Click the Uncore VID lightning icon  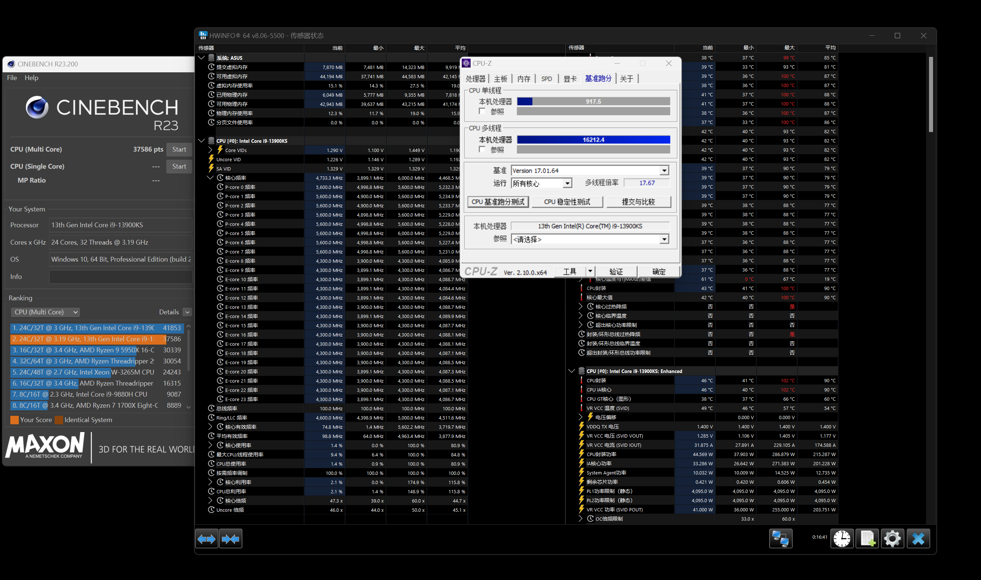click(x=211, y=159)
